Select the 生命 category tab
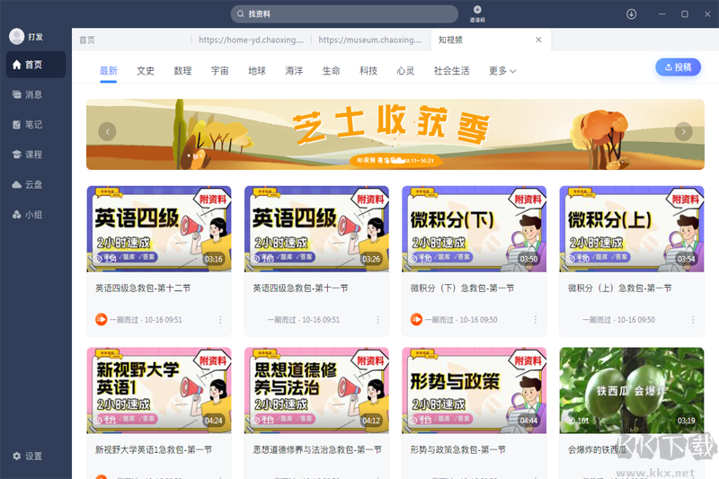Image resolution: width=719 pixels, height=479 pixels. [x=331, y=71]
